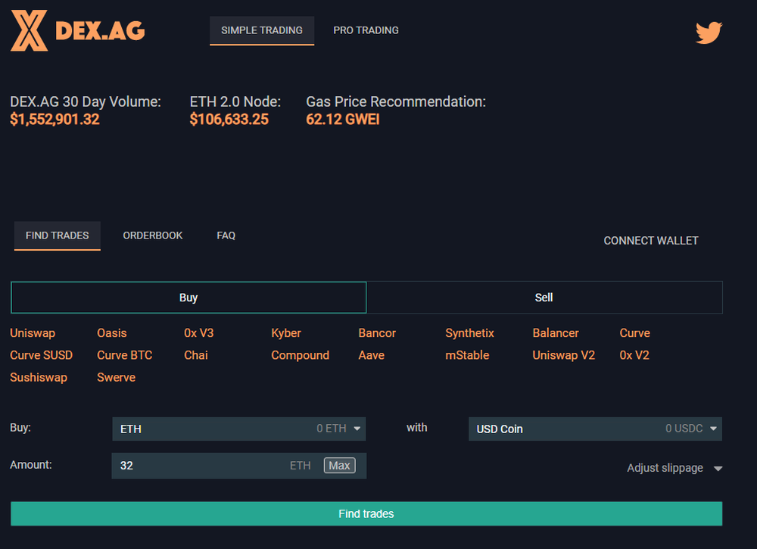Screen dimensions: 757x549
Task: Open the Orderbook tab
Action: coord(153,236)
